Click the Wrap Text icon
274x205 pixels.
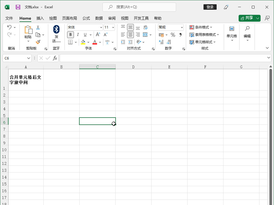(145, 27)
